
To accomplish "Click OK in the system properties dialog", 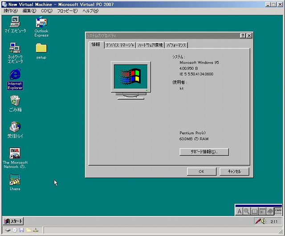I will 202,171.
